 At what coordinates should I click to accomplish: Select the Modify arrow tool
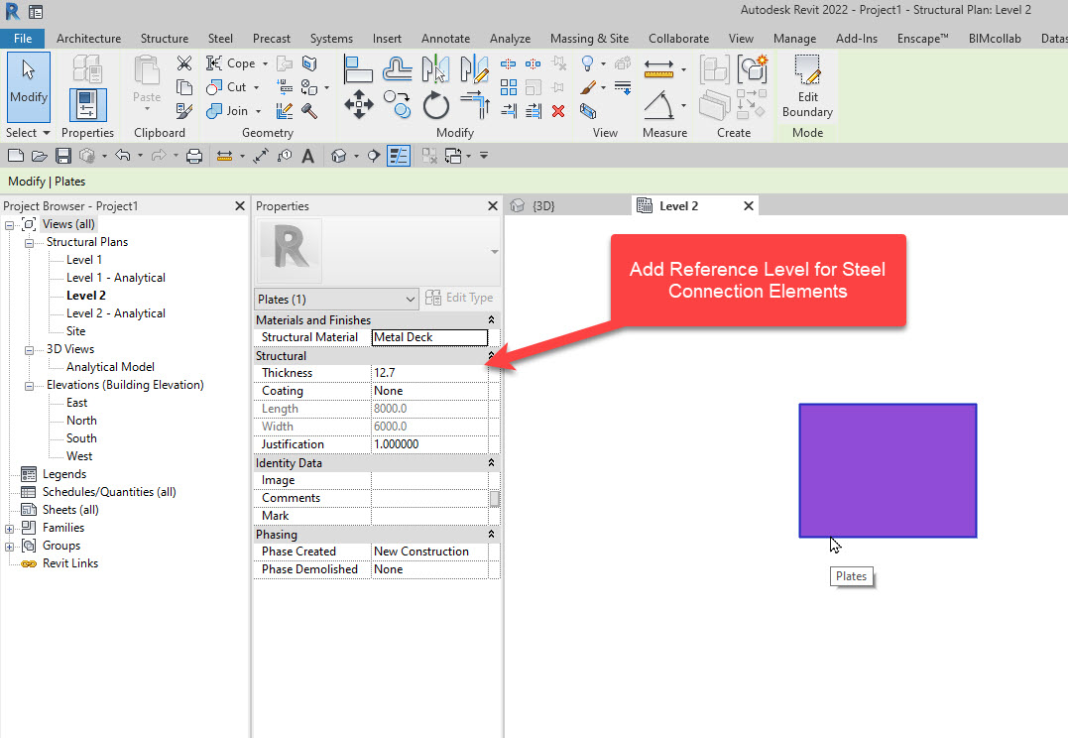tap(29, 86)
